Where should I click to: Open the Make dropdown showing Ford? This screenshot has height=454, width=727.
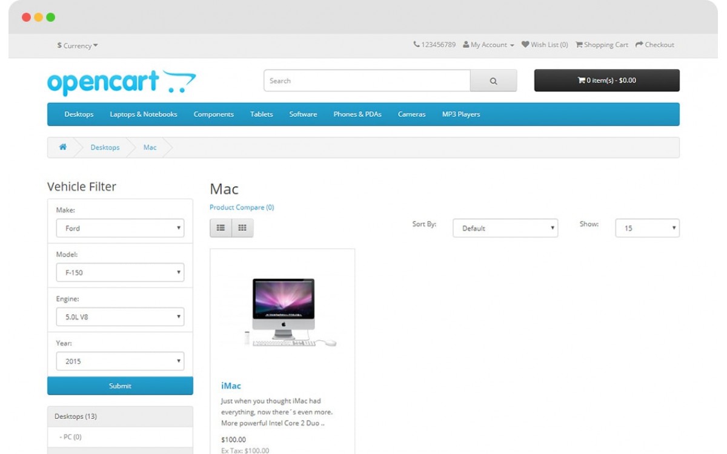pos(120,228)
